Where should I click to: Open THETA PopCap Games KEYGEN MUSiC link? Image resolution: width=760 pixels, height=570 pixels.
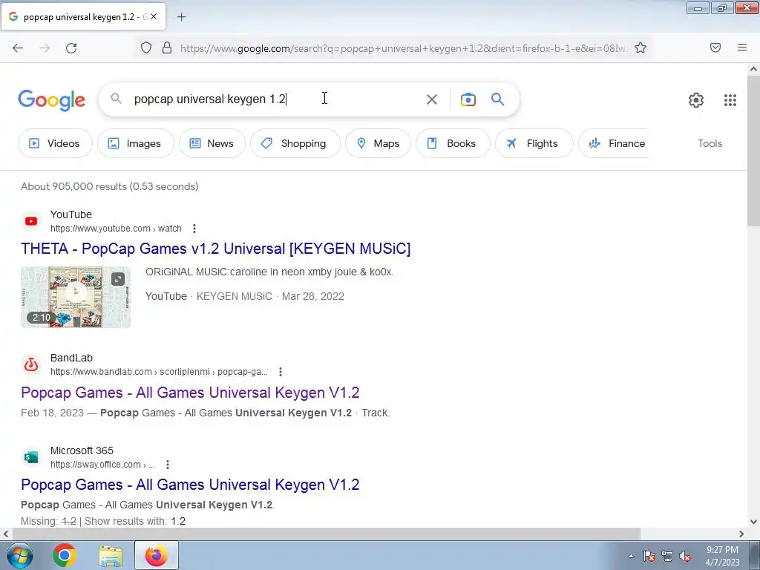point(216,249)
